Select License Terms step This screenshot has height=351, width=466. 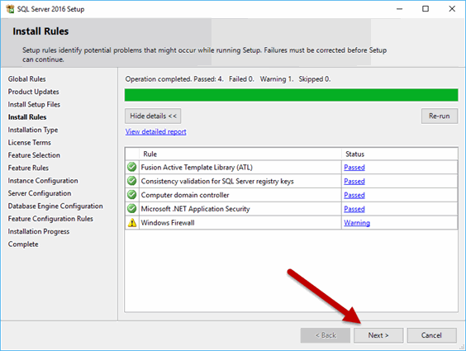30,143
